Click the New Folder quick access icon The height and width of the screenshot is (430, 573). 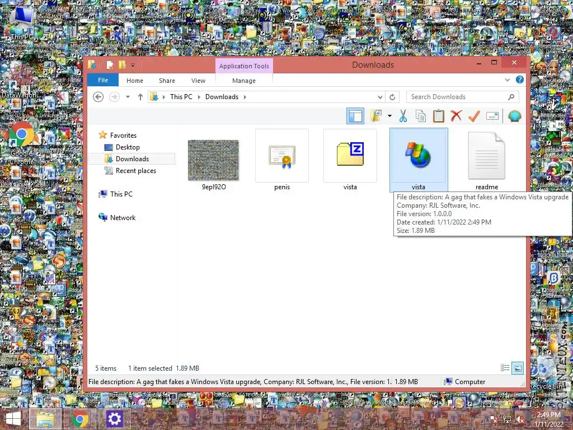(x=121, y=65)
